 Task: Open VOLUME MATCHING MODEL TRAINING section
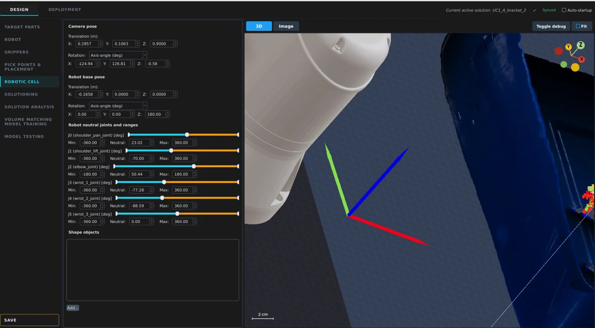tap(28, 122)
